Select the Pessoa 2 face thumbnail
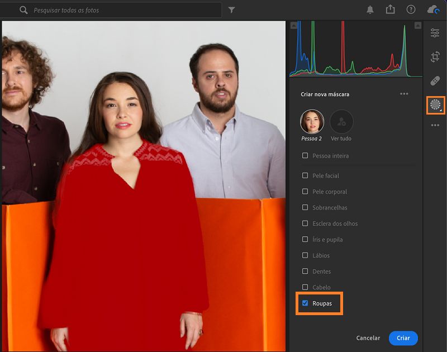 312,122
